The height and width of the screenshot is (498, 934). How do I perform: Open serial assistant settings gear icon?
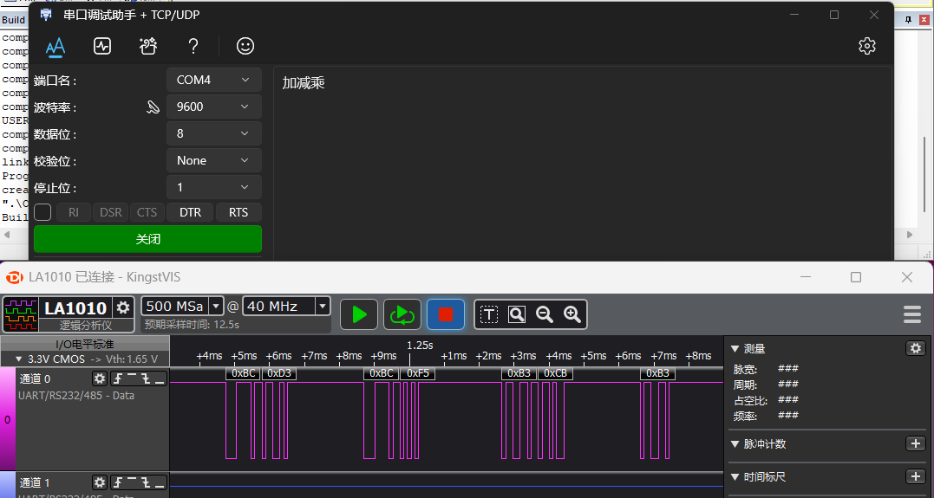point(866,46)
